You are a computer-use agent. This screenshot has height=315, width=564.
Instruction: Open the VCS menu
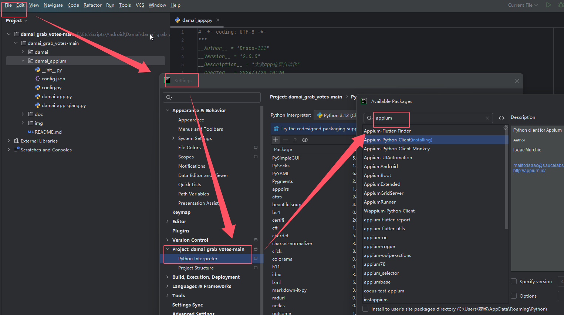pyautogui.click(x=140, y=5)
